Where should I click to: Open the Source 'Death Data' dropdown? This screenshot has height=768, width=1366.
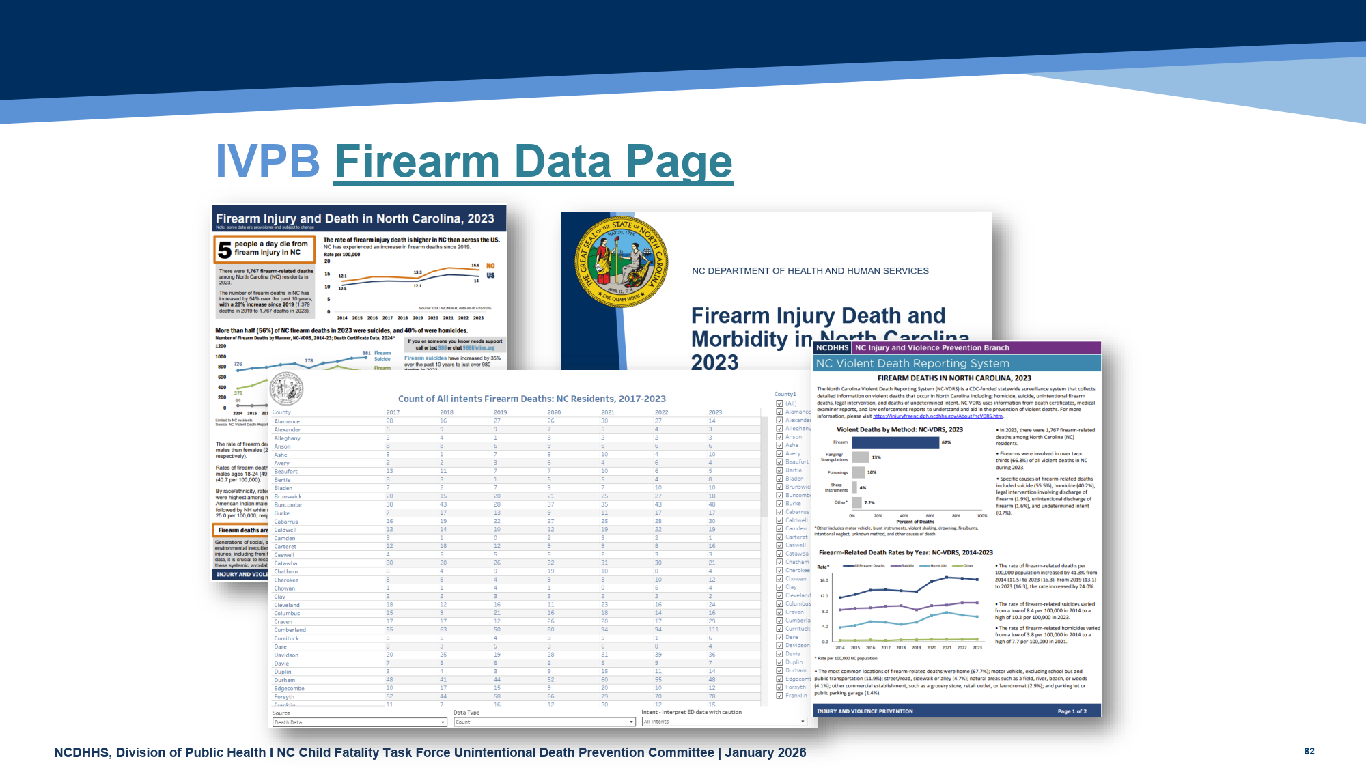(x=359, y=722)
